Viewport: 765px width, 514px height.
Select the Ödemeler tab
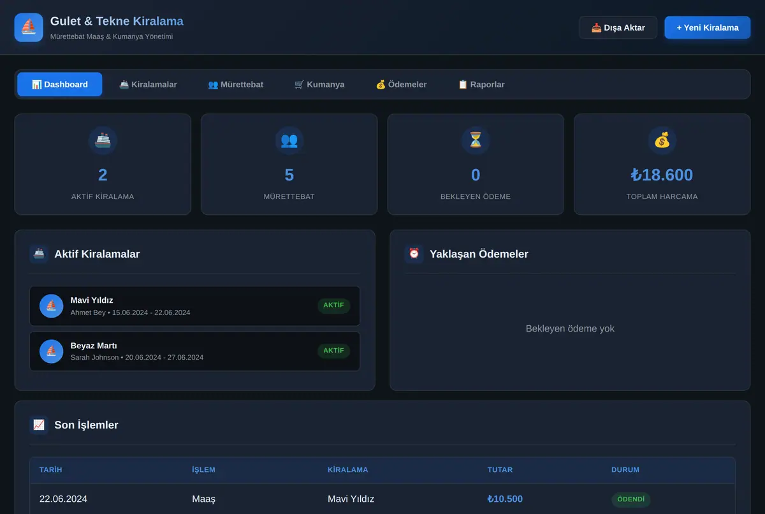[x=401, y=84]
